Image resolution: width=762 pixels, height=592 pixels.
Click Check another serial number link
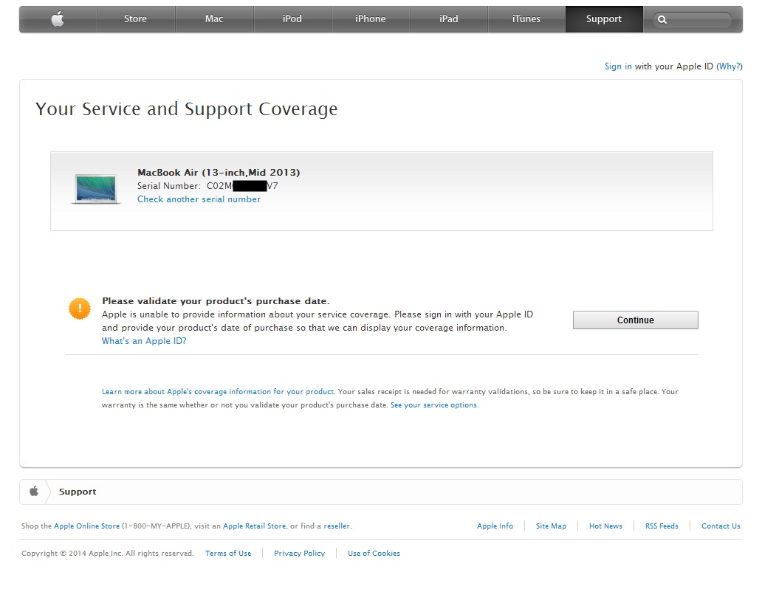pos(199,199)
